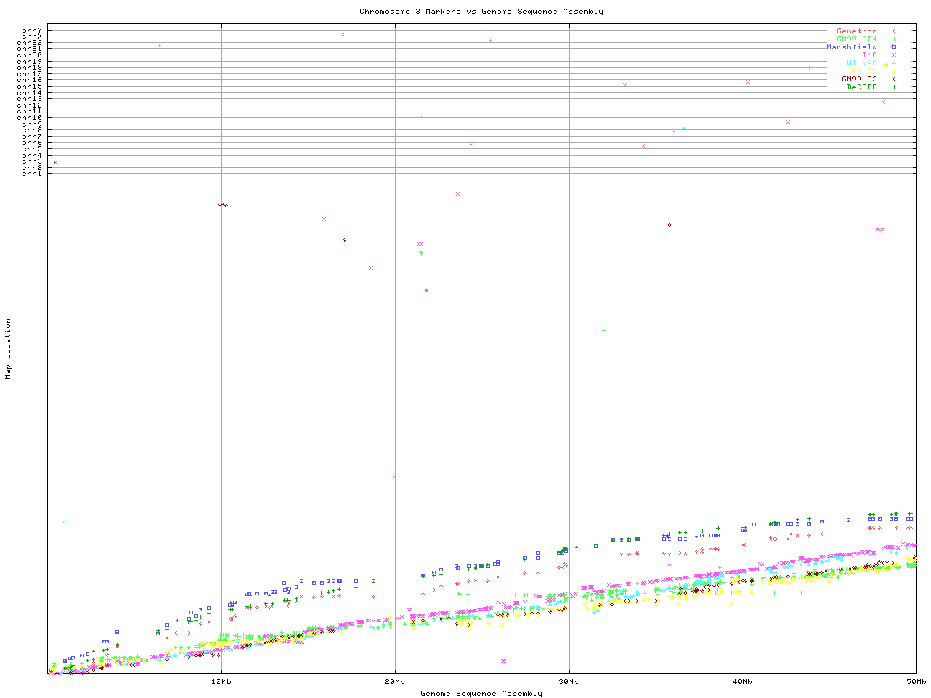Click the chr1 y-axis label
The width and height of the screenshot is (931, 698).
(32, 174)
